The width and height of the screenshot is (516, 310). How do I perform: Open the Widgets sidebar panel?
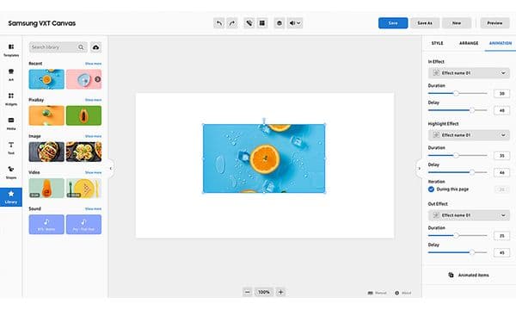coord(11,99)
